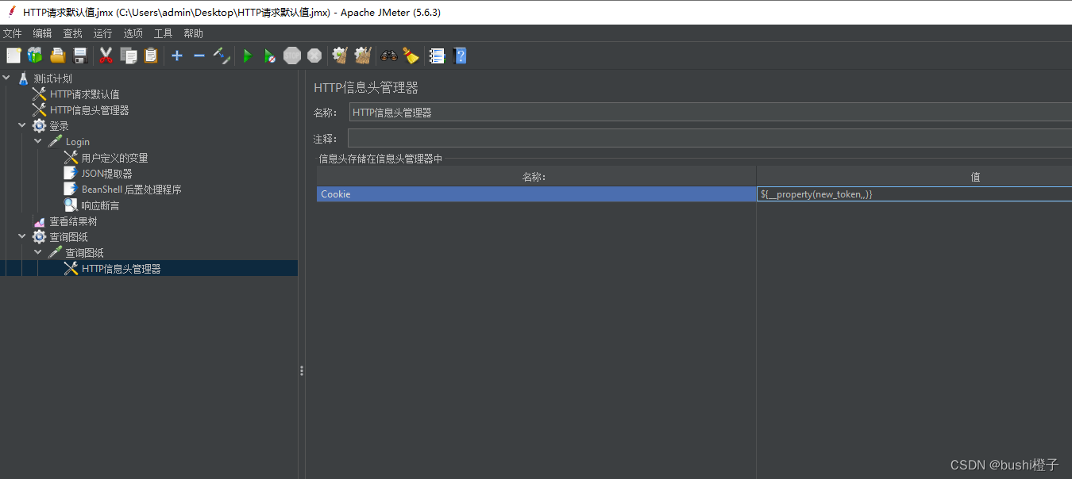The image size is (1072, 479).
Task: Select top-level HTTP信息头管理器 under 测试计划
Action: [x=90, y=110]
